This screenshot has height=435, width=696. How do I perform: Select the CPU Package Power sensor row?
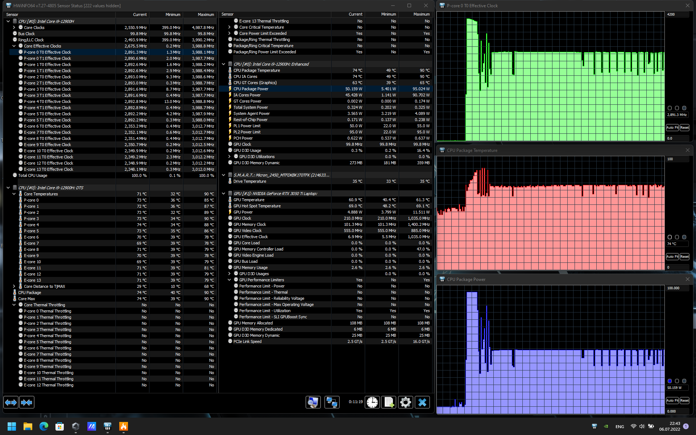coord(251,89)
